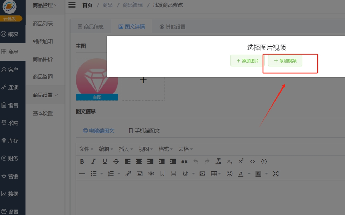Click the insert image icon in the toolbar

[140, 174]
